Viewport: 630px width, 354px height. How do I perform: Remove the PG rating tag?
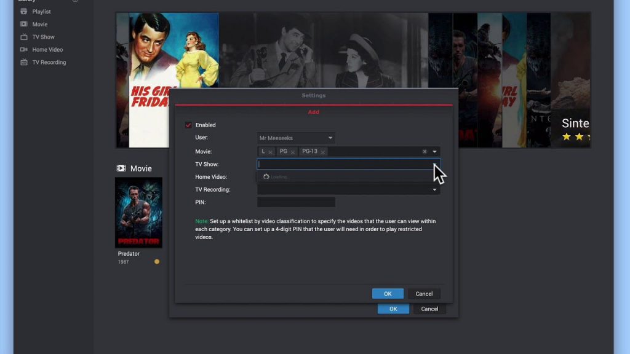[292, 152]
